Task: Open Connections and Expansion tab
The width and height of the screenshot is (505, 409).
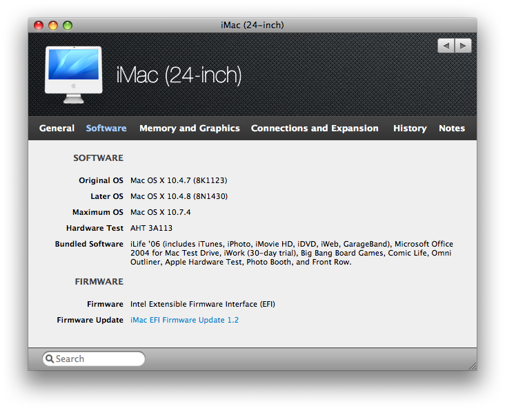Action: (315, 128)
